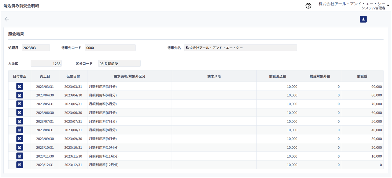
Task: Click the 前受残 value 70,000
Action: click(x=377, y=104)
